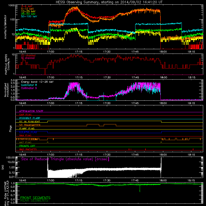Click the SAA_FLAG label
Screen dimensions: 206x206
25,135
